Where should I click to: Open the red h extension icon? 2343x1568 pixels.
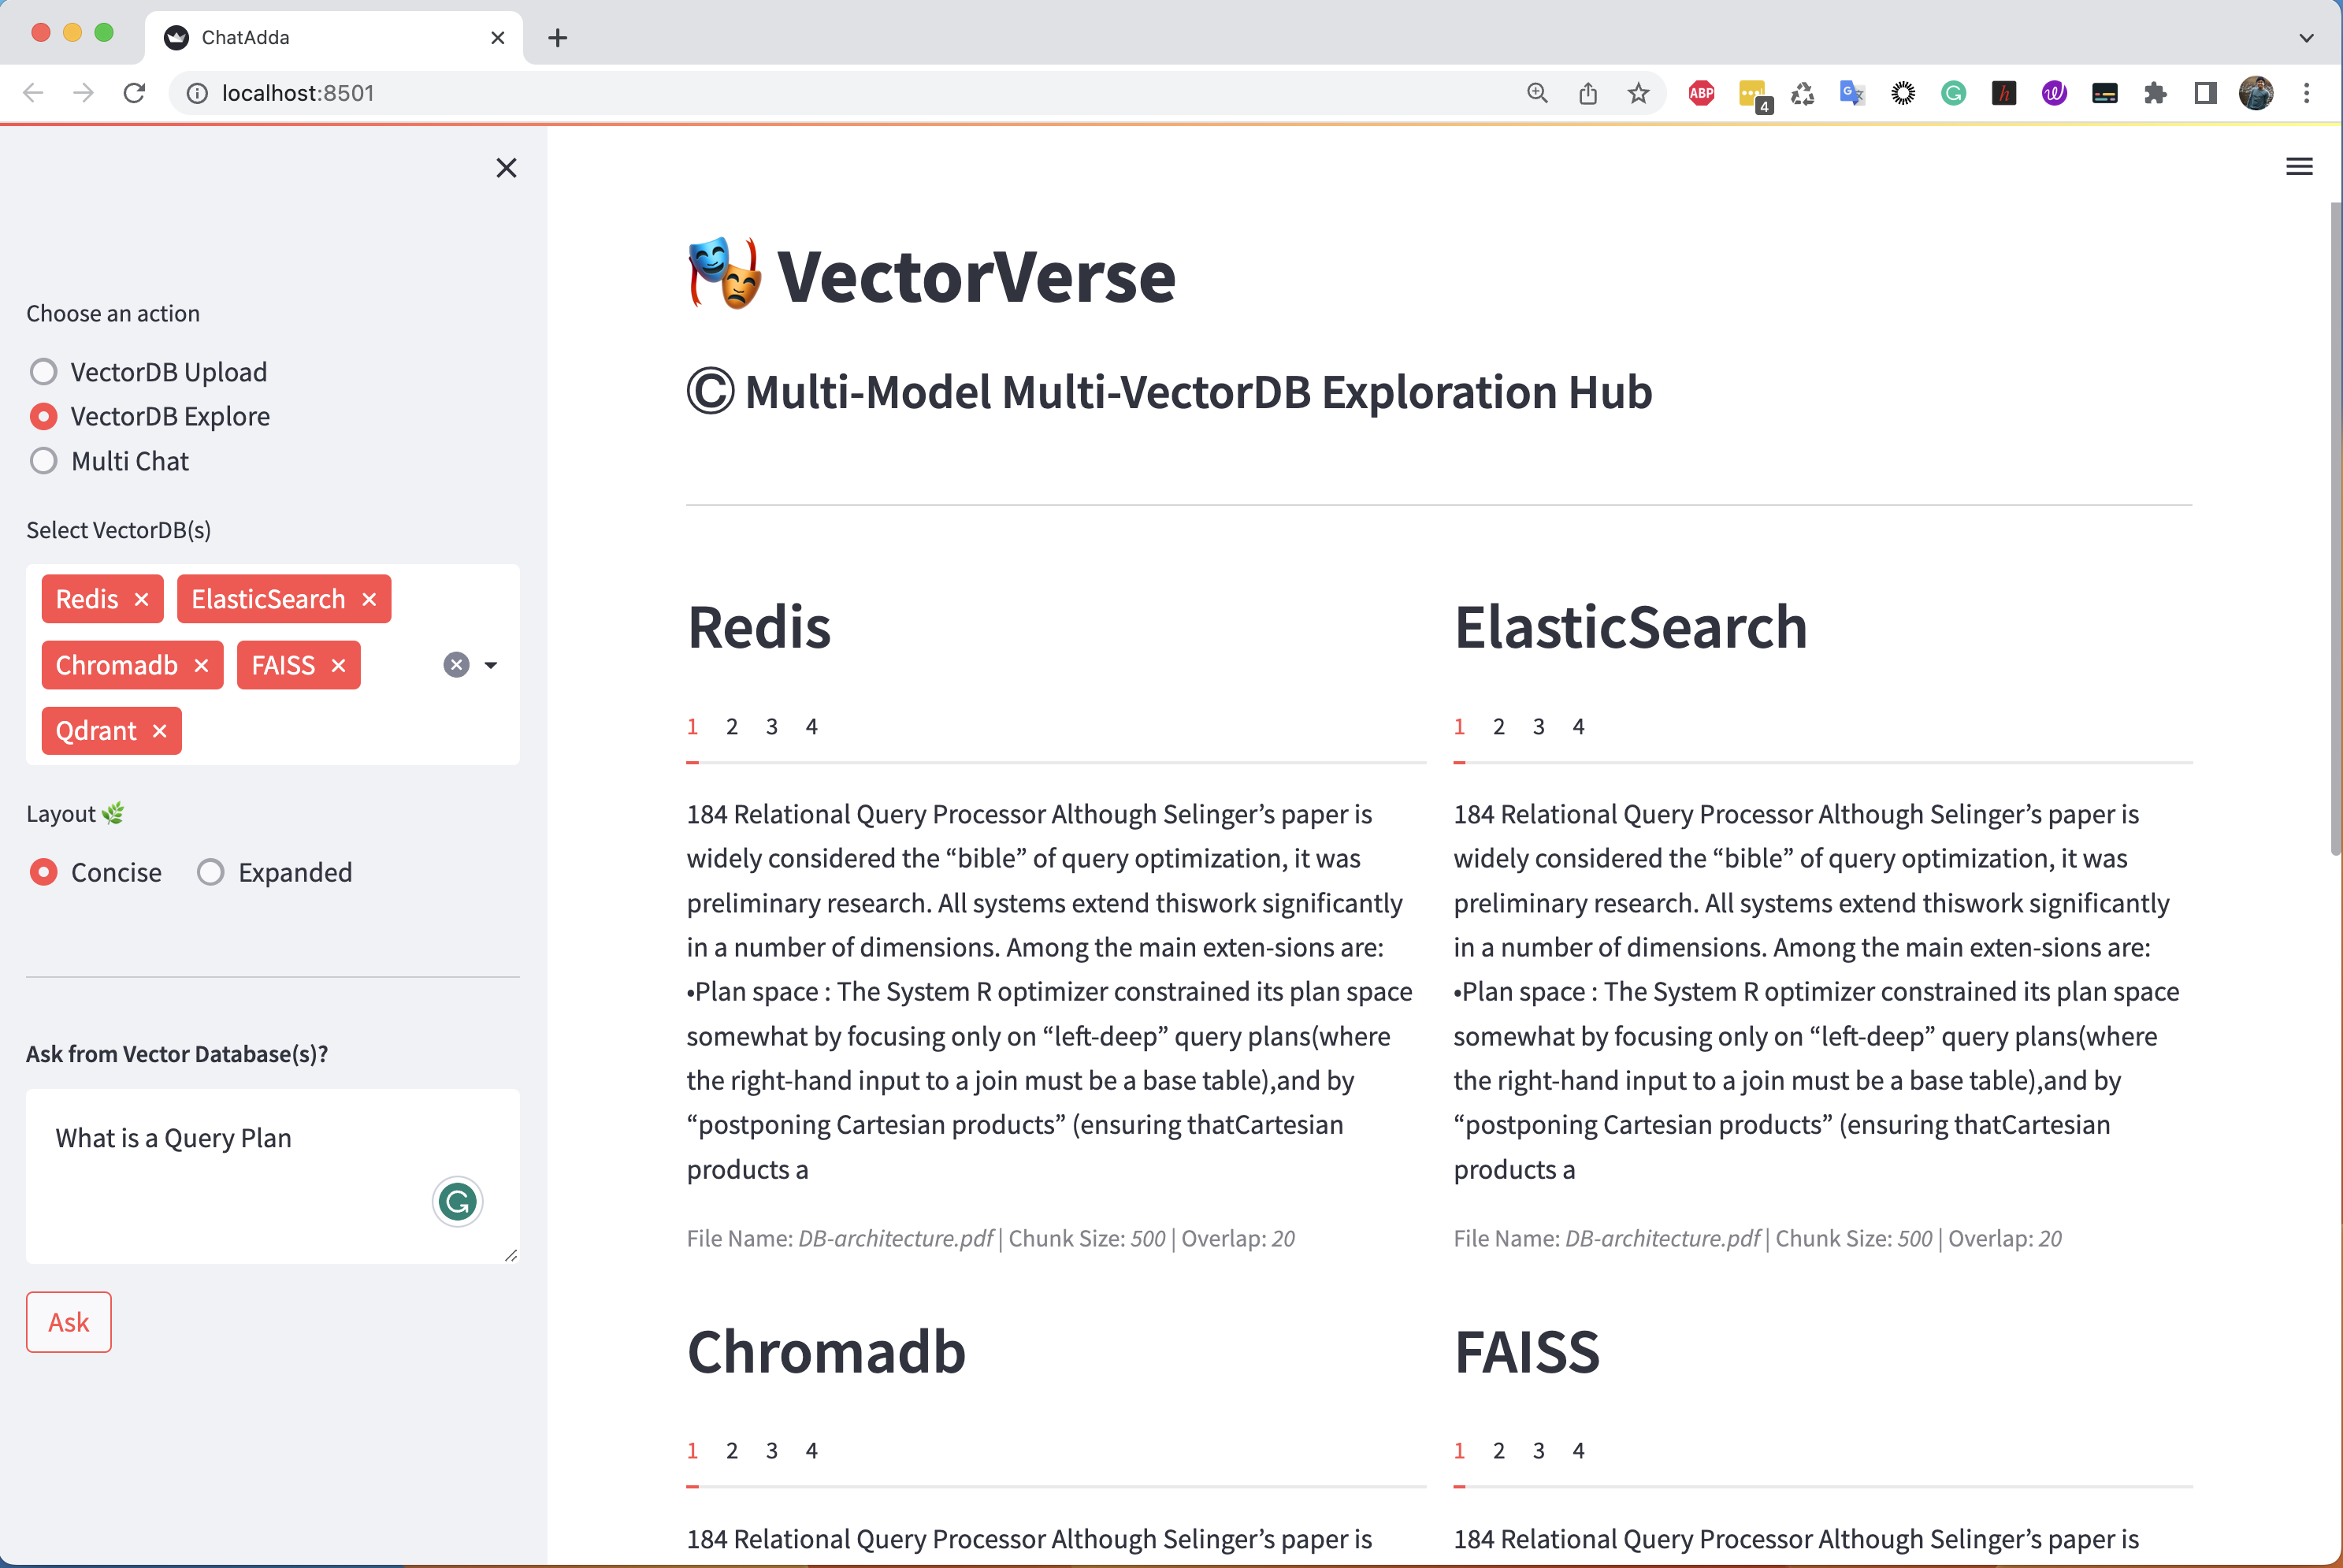2003,93
